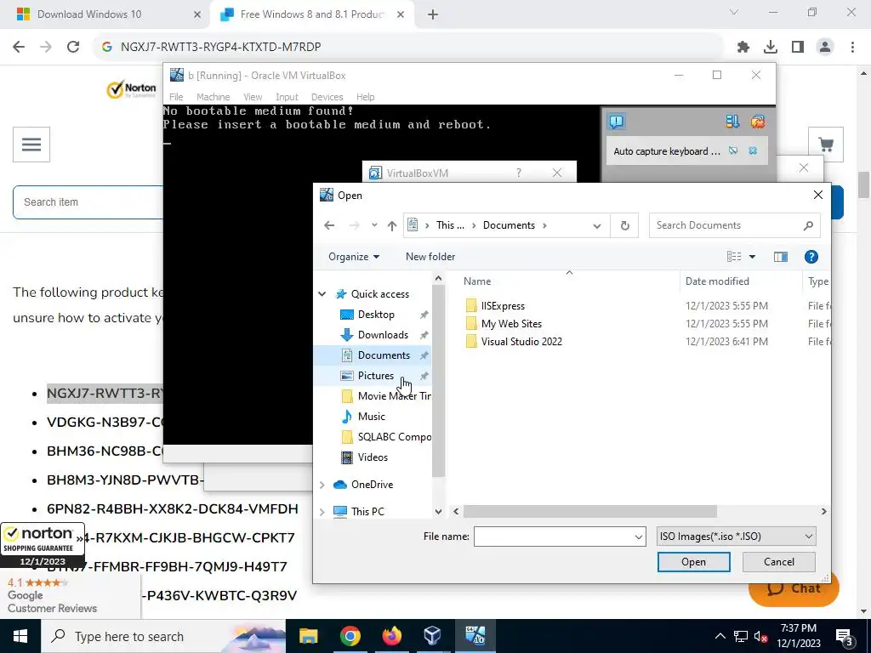
Task: Open Chrome three-dot menu
Action: point(852,48)
